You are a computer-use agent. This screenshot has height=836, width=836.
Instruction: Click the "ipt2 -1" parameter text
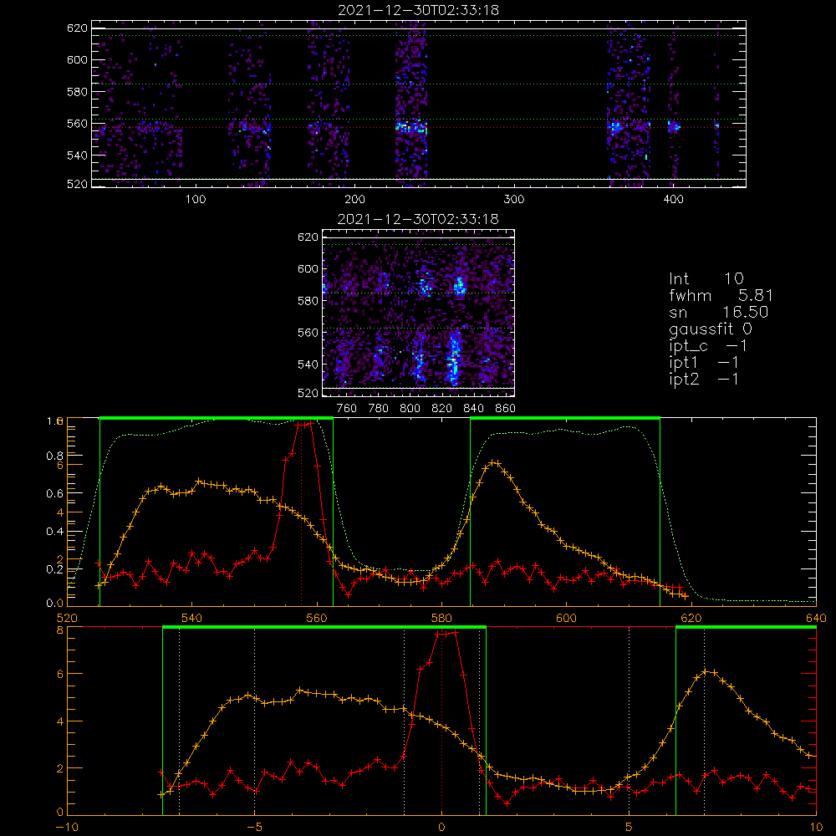pyautogui.click(x=704, y=379)
